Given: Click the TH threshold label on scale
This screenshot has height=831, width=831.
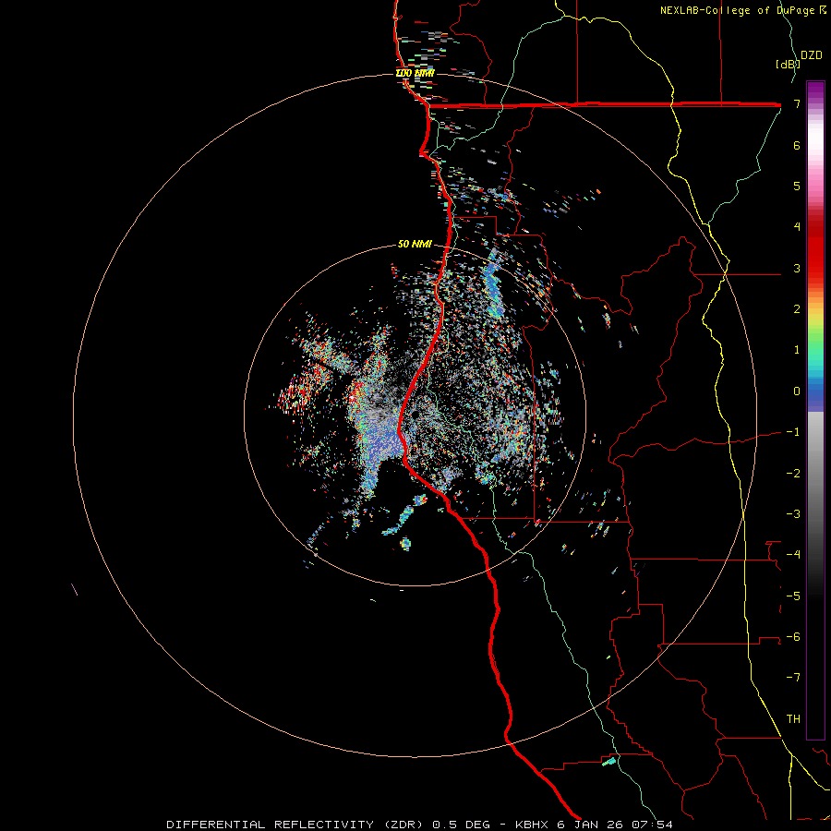Looking at the screenshot, I should 793,719.
